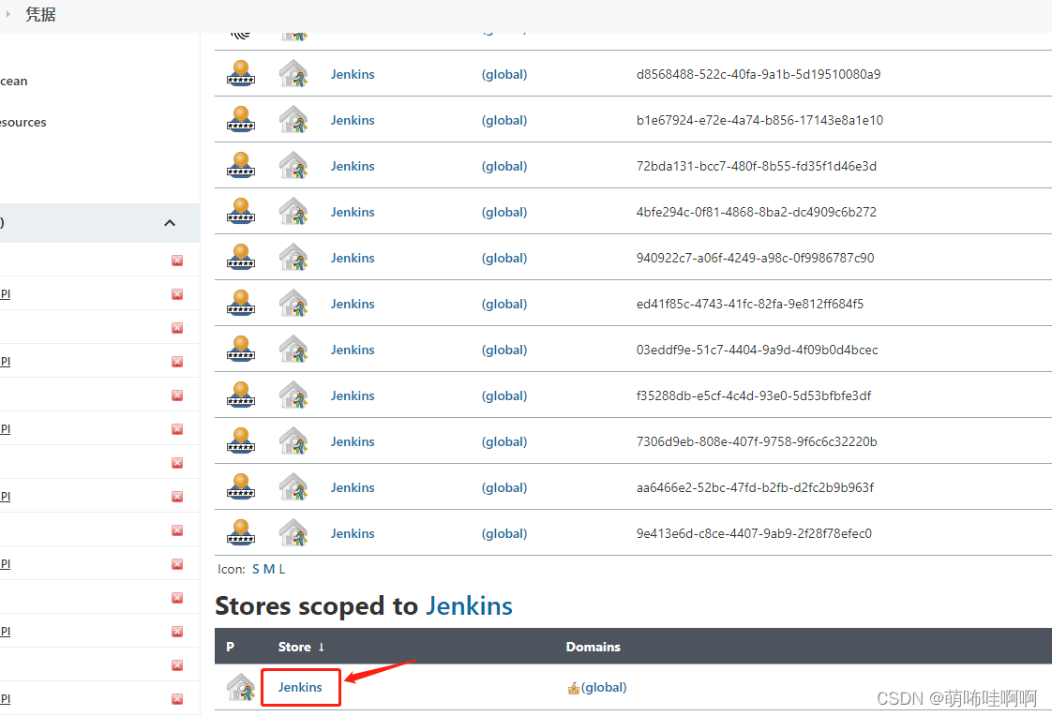Open Jenkins store link for d8568488-522c row
The width and height of the screenshot is (1052, 716).
click(x=353, y=74)
